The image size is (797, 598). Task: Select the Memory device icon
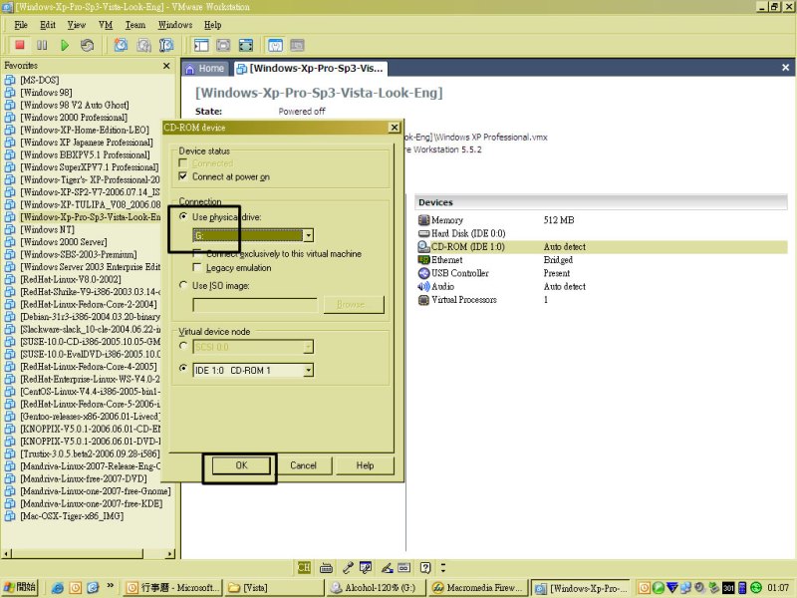click(423, 219)
